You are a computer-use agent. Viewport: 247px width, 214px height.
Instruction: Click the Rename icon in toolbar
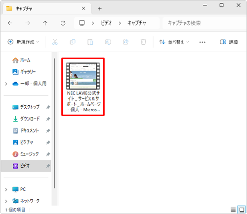pyautogui.click(x=108, y=42)
